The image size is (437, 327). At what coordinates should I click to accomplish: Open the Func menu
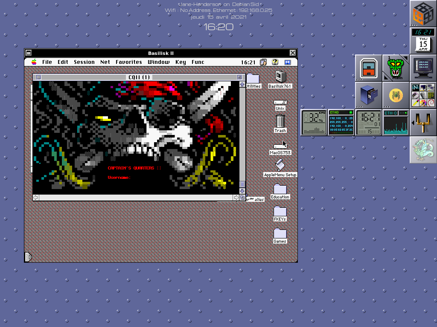(198, 62)
